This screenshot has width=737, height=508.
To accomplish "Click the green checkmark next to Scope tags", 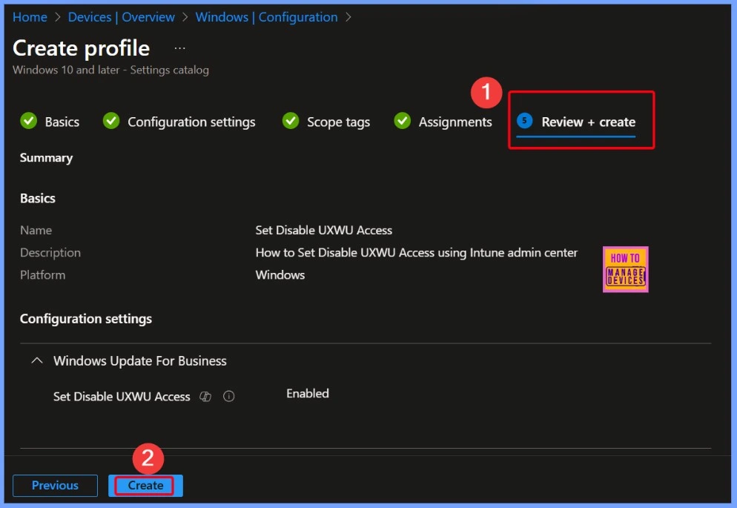I will point(291,121).
